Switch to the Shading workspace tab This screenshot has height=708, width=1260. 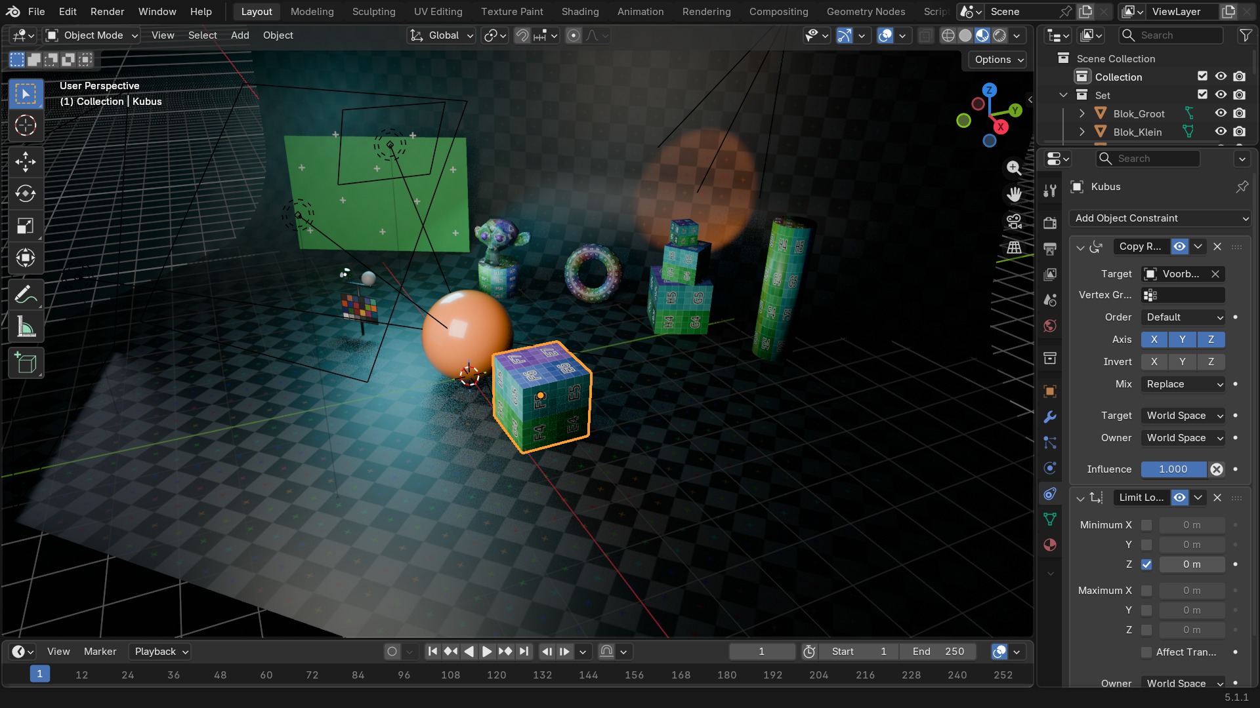(x=579, y=11)
